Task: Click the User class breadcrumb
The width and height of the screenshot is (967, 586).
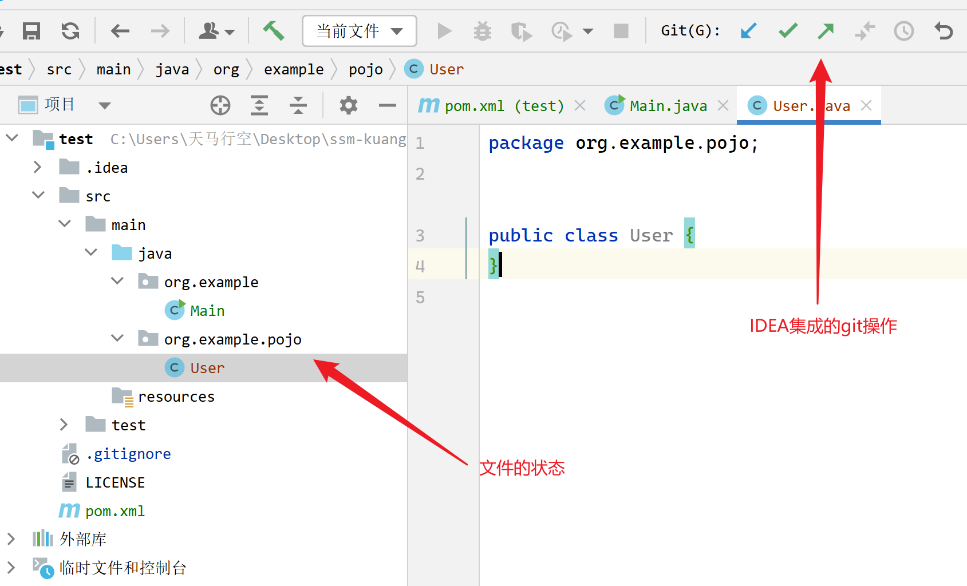Action: pos(434,69)
